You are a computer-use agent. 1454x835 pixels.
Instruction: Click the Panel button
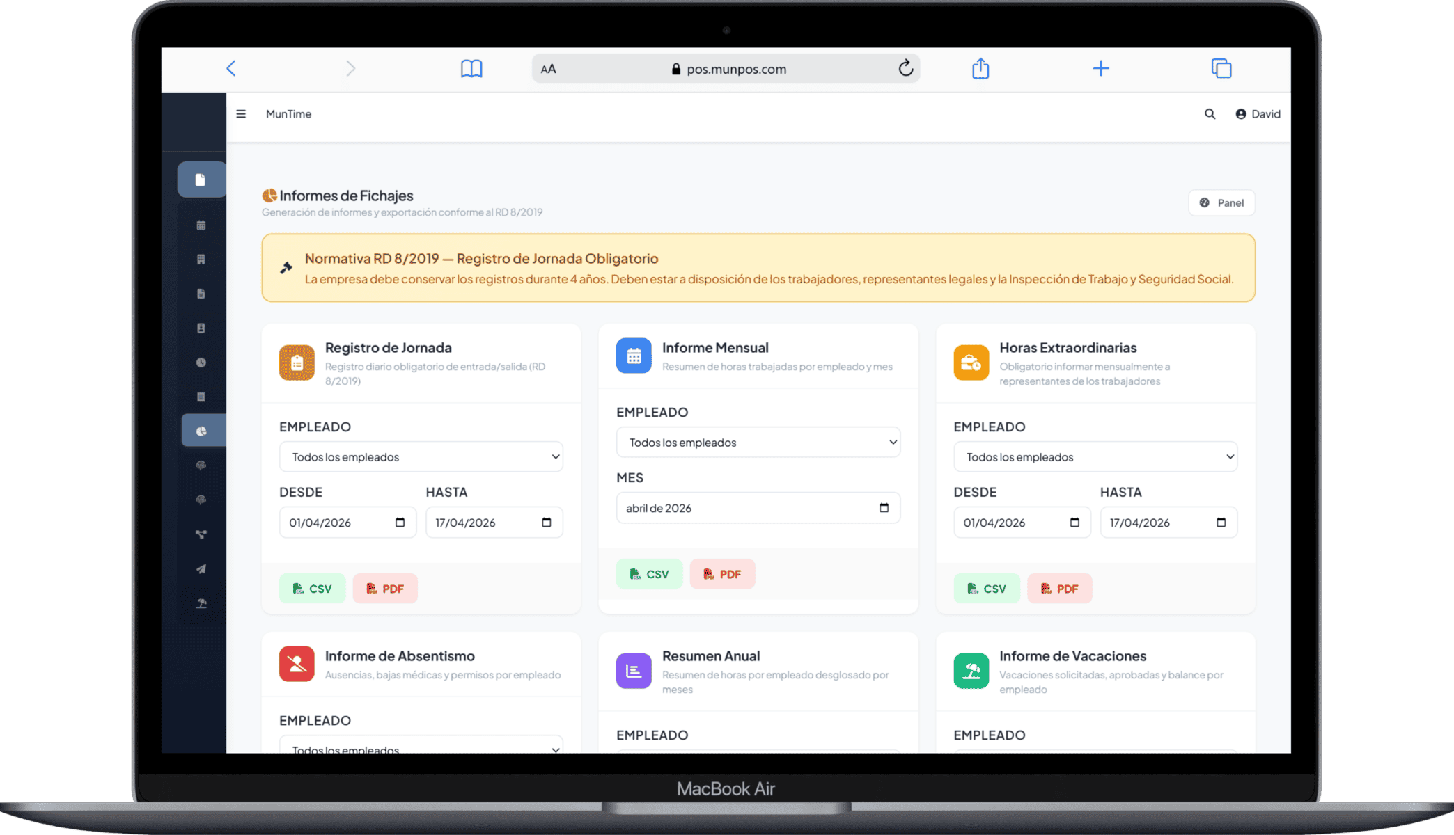1221,203
